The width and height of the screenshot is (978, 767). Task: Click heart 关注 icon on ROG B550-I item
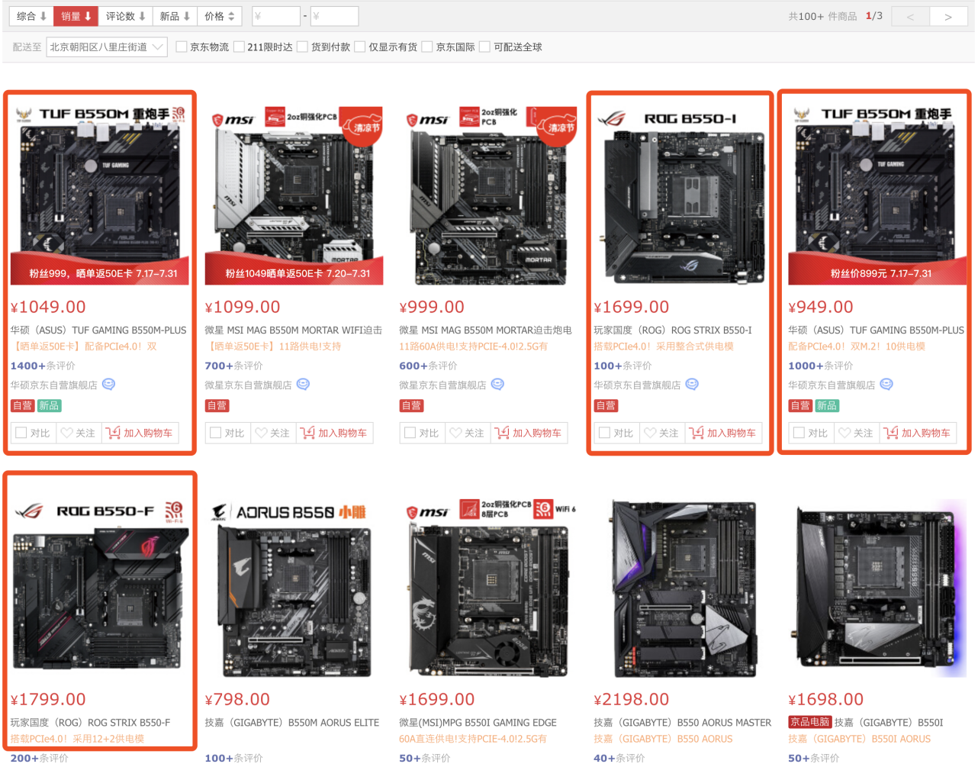pos(650,433)
